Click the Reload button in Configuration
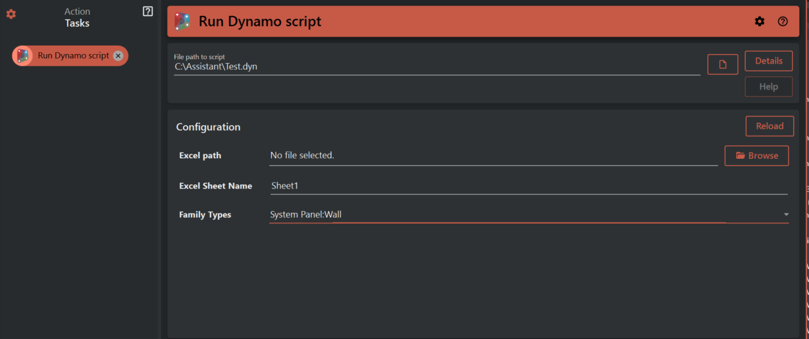Image resolution: width=809 pixels, height=339 pixels. (x=770, y=126)
